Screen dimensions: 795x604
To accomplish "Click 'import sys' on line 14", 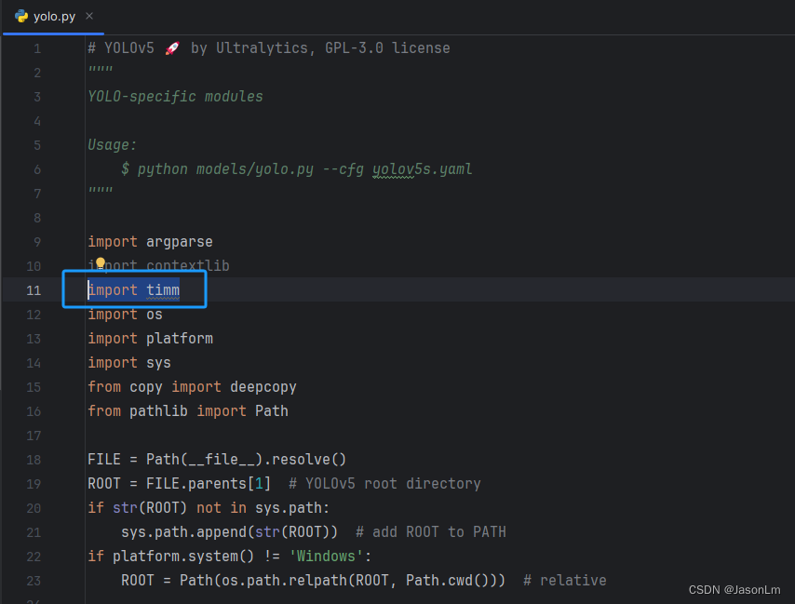I will point(129,363).
